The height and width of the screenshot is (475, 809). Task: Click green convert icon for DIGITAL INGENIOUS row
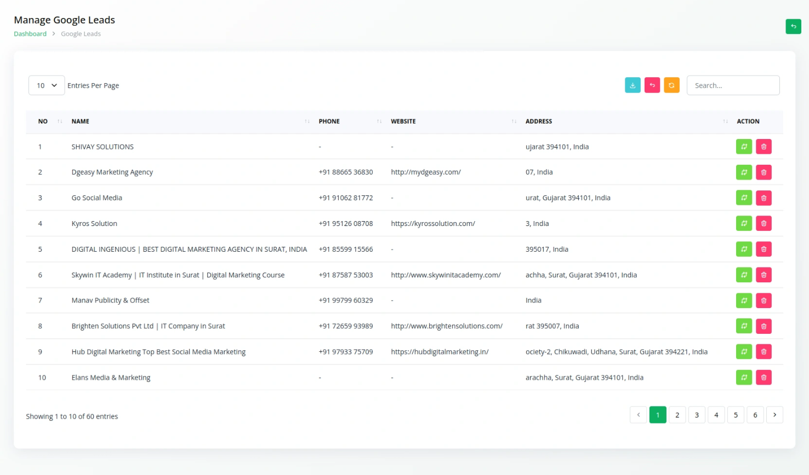[x=744, y=249]
